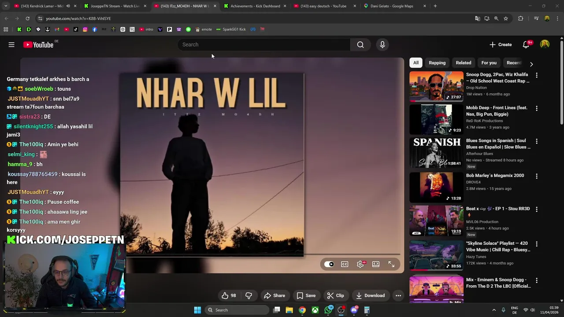Save the video to a playlist

click(306, 295)
